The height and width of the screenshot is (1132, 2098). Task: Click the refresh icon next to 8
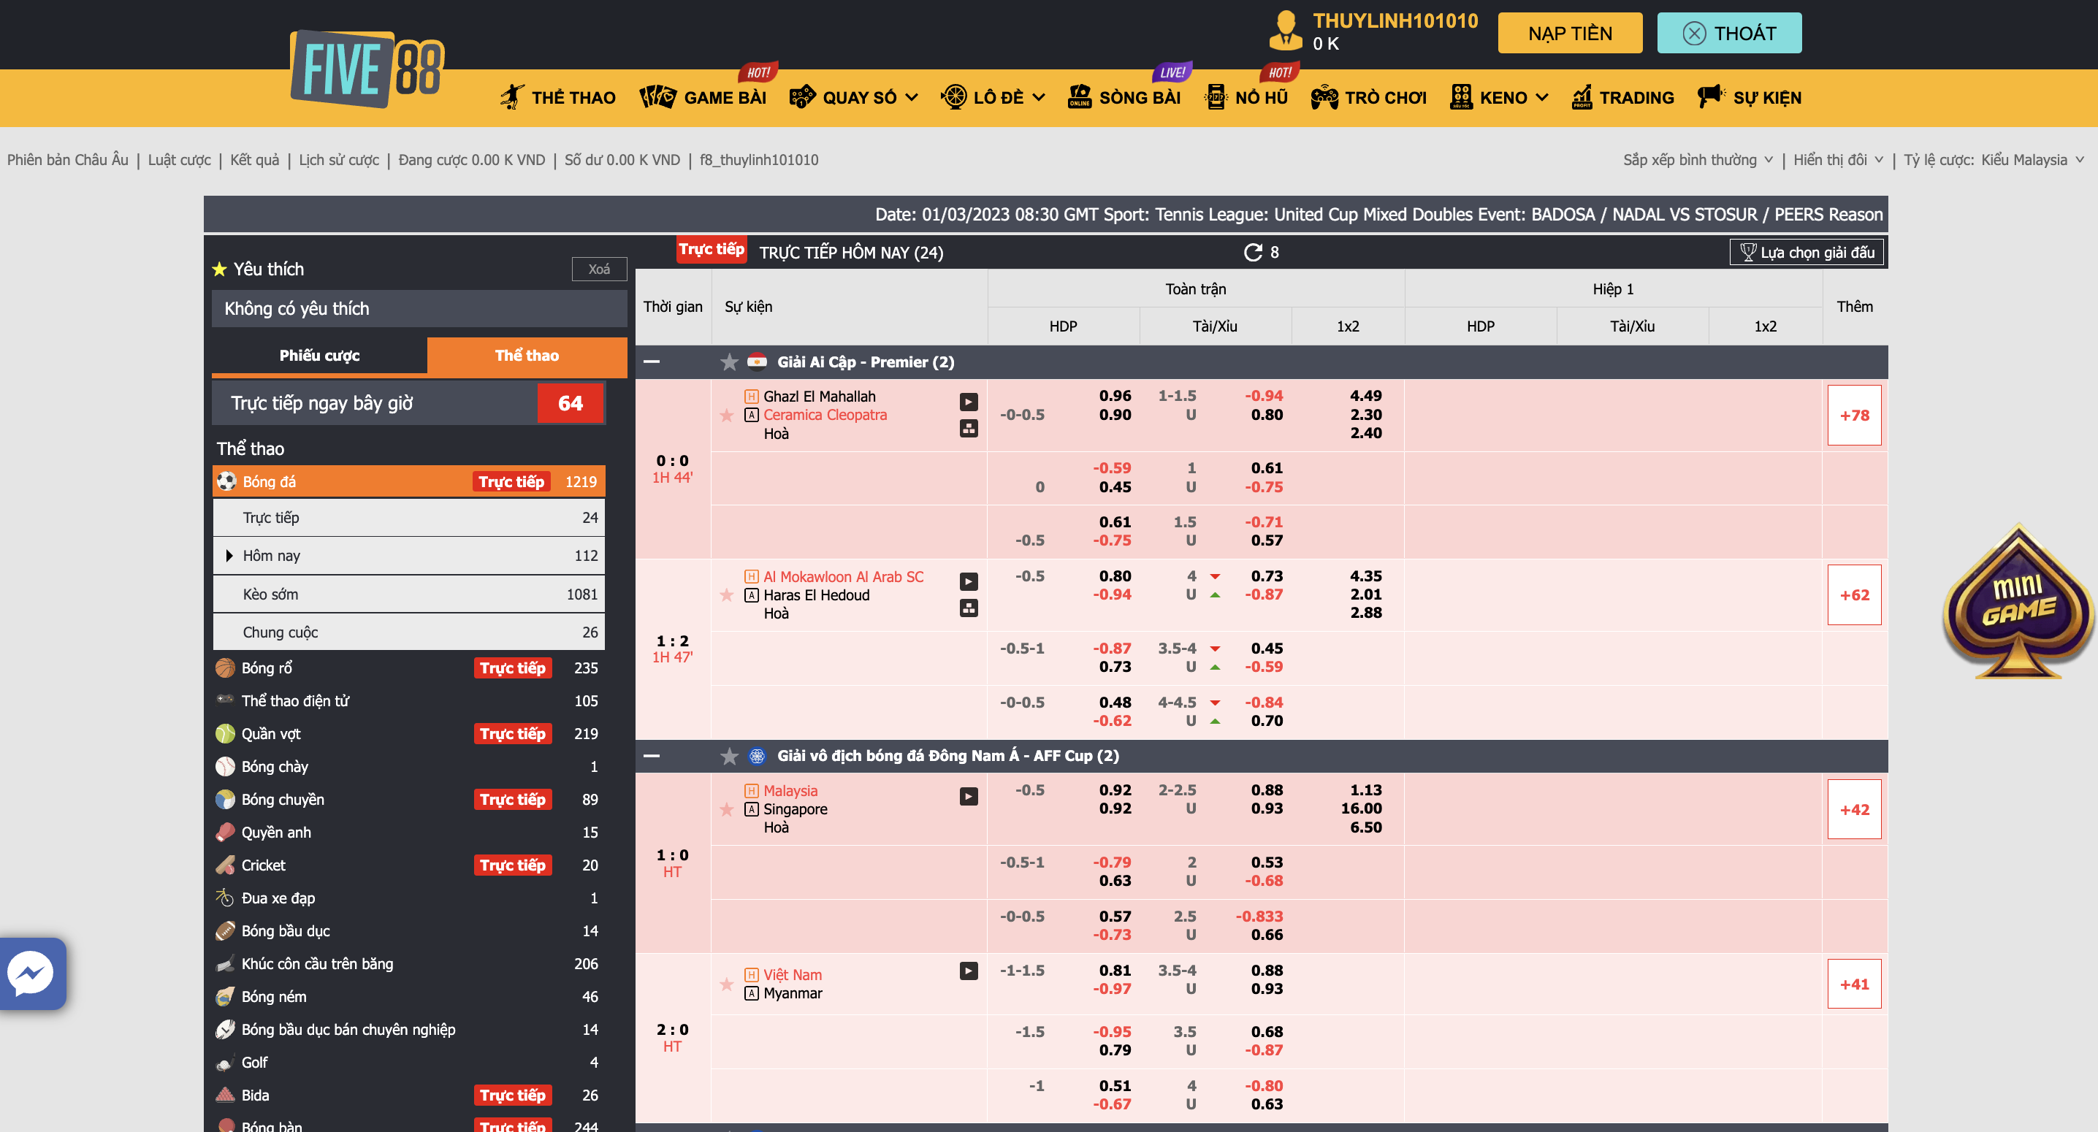(1253, 253)
